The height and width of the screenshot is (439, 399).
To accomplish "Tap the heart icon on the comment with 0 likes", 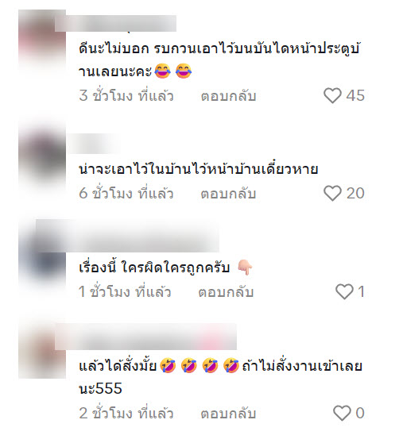I will 342,413.
